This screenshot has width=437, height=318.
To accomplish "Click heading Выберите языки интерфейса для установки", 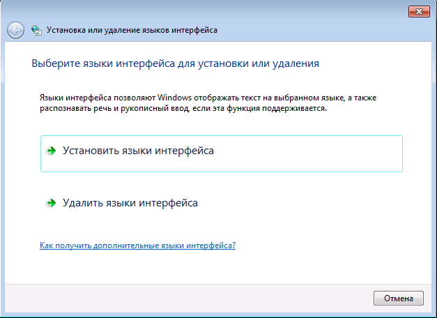I will point(176,63).
